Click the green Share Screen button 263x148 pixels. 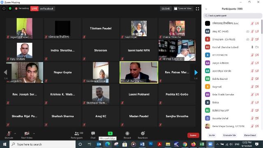(110, 134)
